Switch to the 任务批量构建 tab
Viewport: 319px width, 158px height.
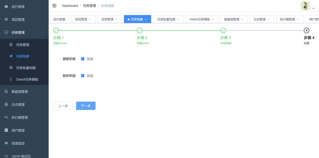tap(166, 19)
